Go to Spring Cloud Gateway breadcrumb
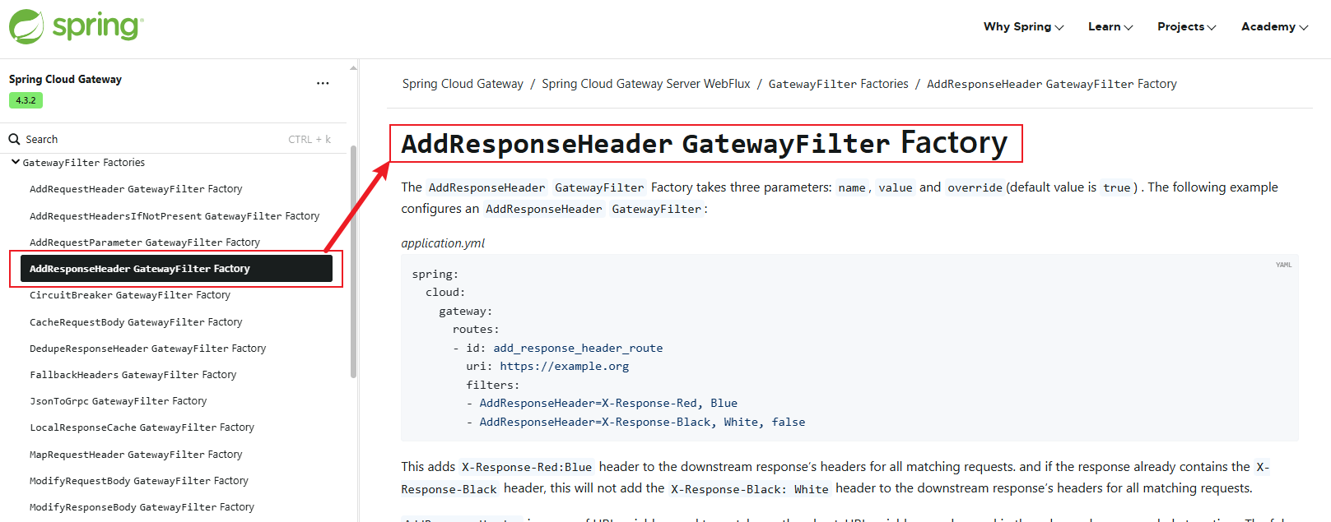The width and height of the screenshot is (1331, 522). pyautogui.click(x=463, y=84)
